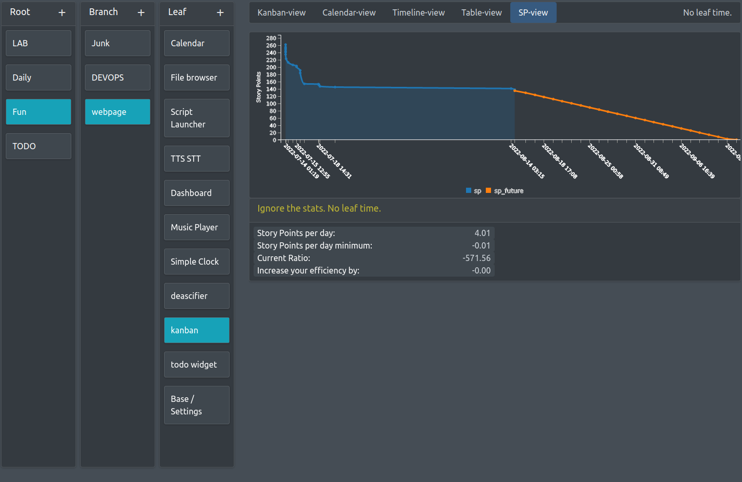Screen dimensions: 742x482
Task: Click the 2022-08-31 08:49 axis label
Action: click(x=651, y=162)
